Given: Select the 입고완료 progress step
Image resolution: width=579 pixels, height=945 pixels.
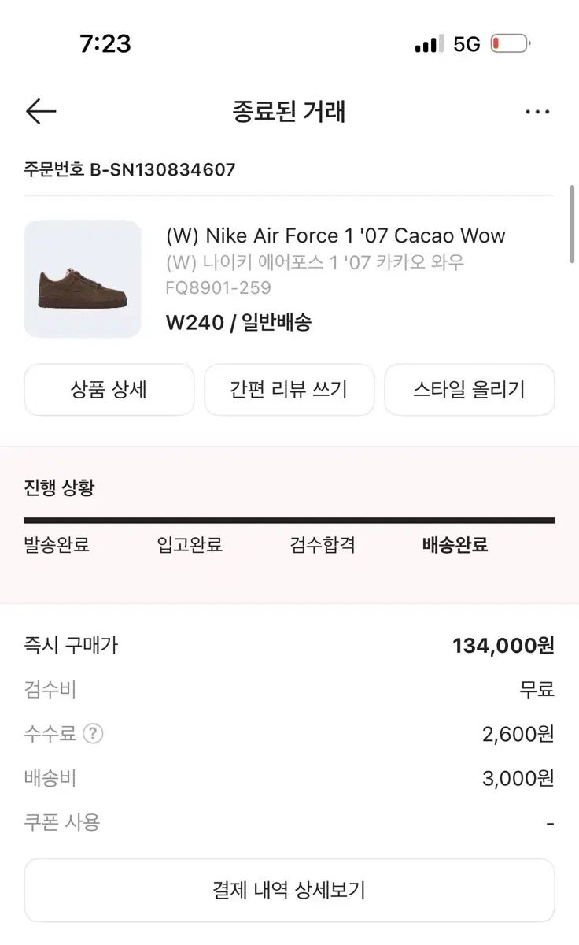Looking at the screenshot, I should click(190, 545).
